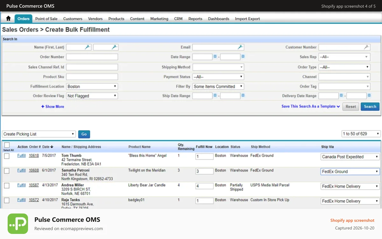The image size is (382, 239).
Task: Edit Fulfill Now quantity for Samatha Petroni
Action: point(204,171)
